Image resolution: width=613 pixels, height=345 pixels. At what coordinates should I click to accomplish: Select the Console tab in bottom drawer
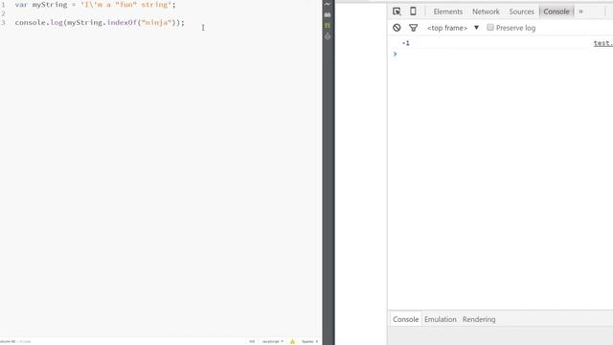(x=405, y=319)
